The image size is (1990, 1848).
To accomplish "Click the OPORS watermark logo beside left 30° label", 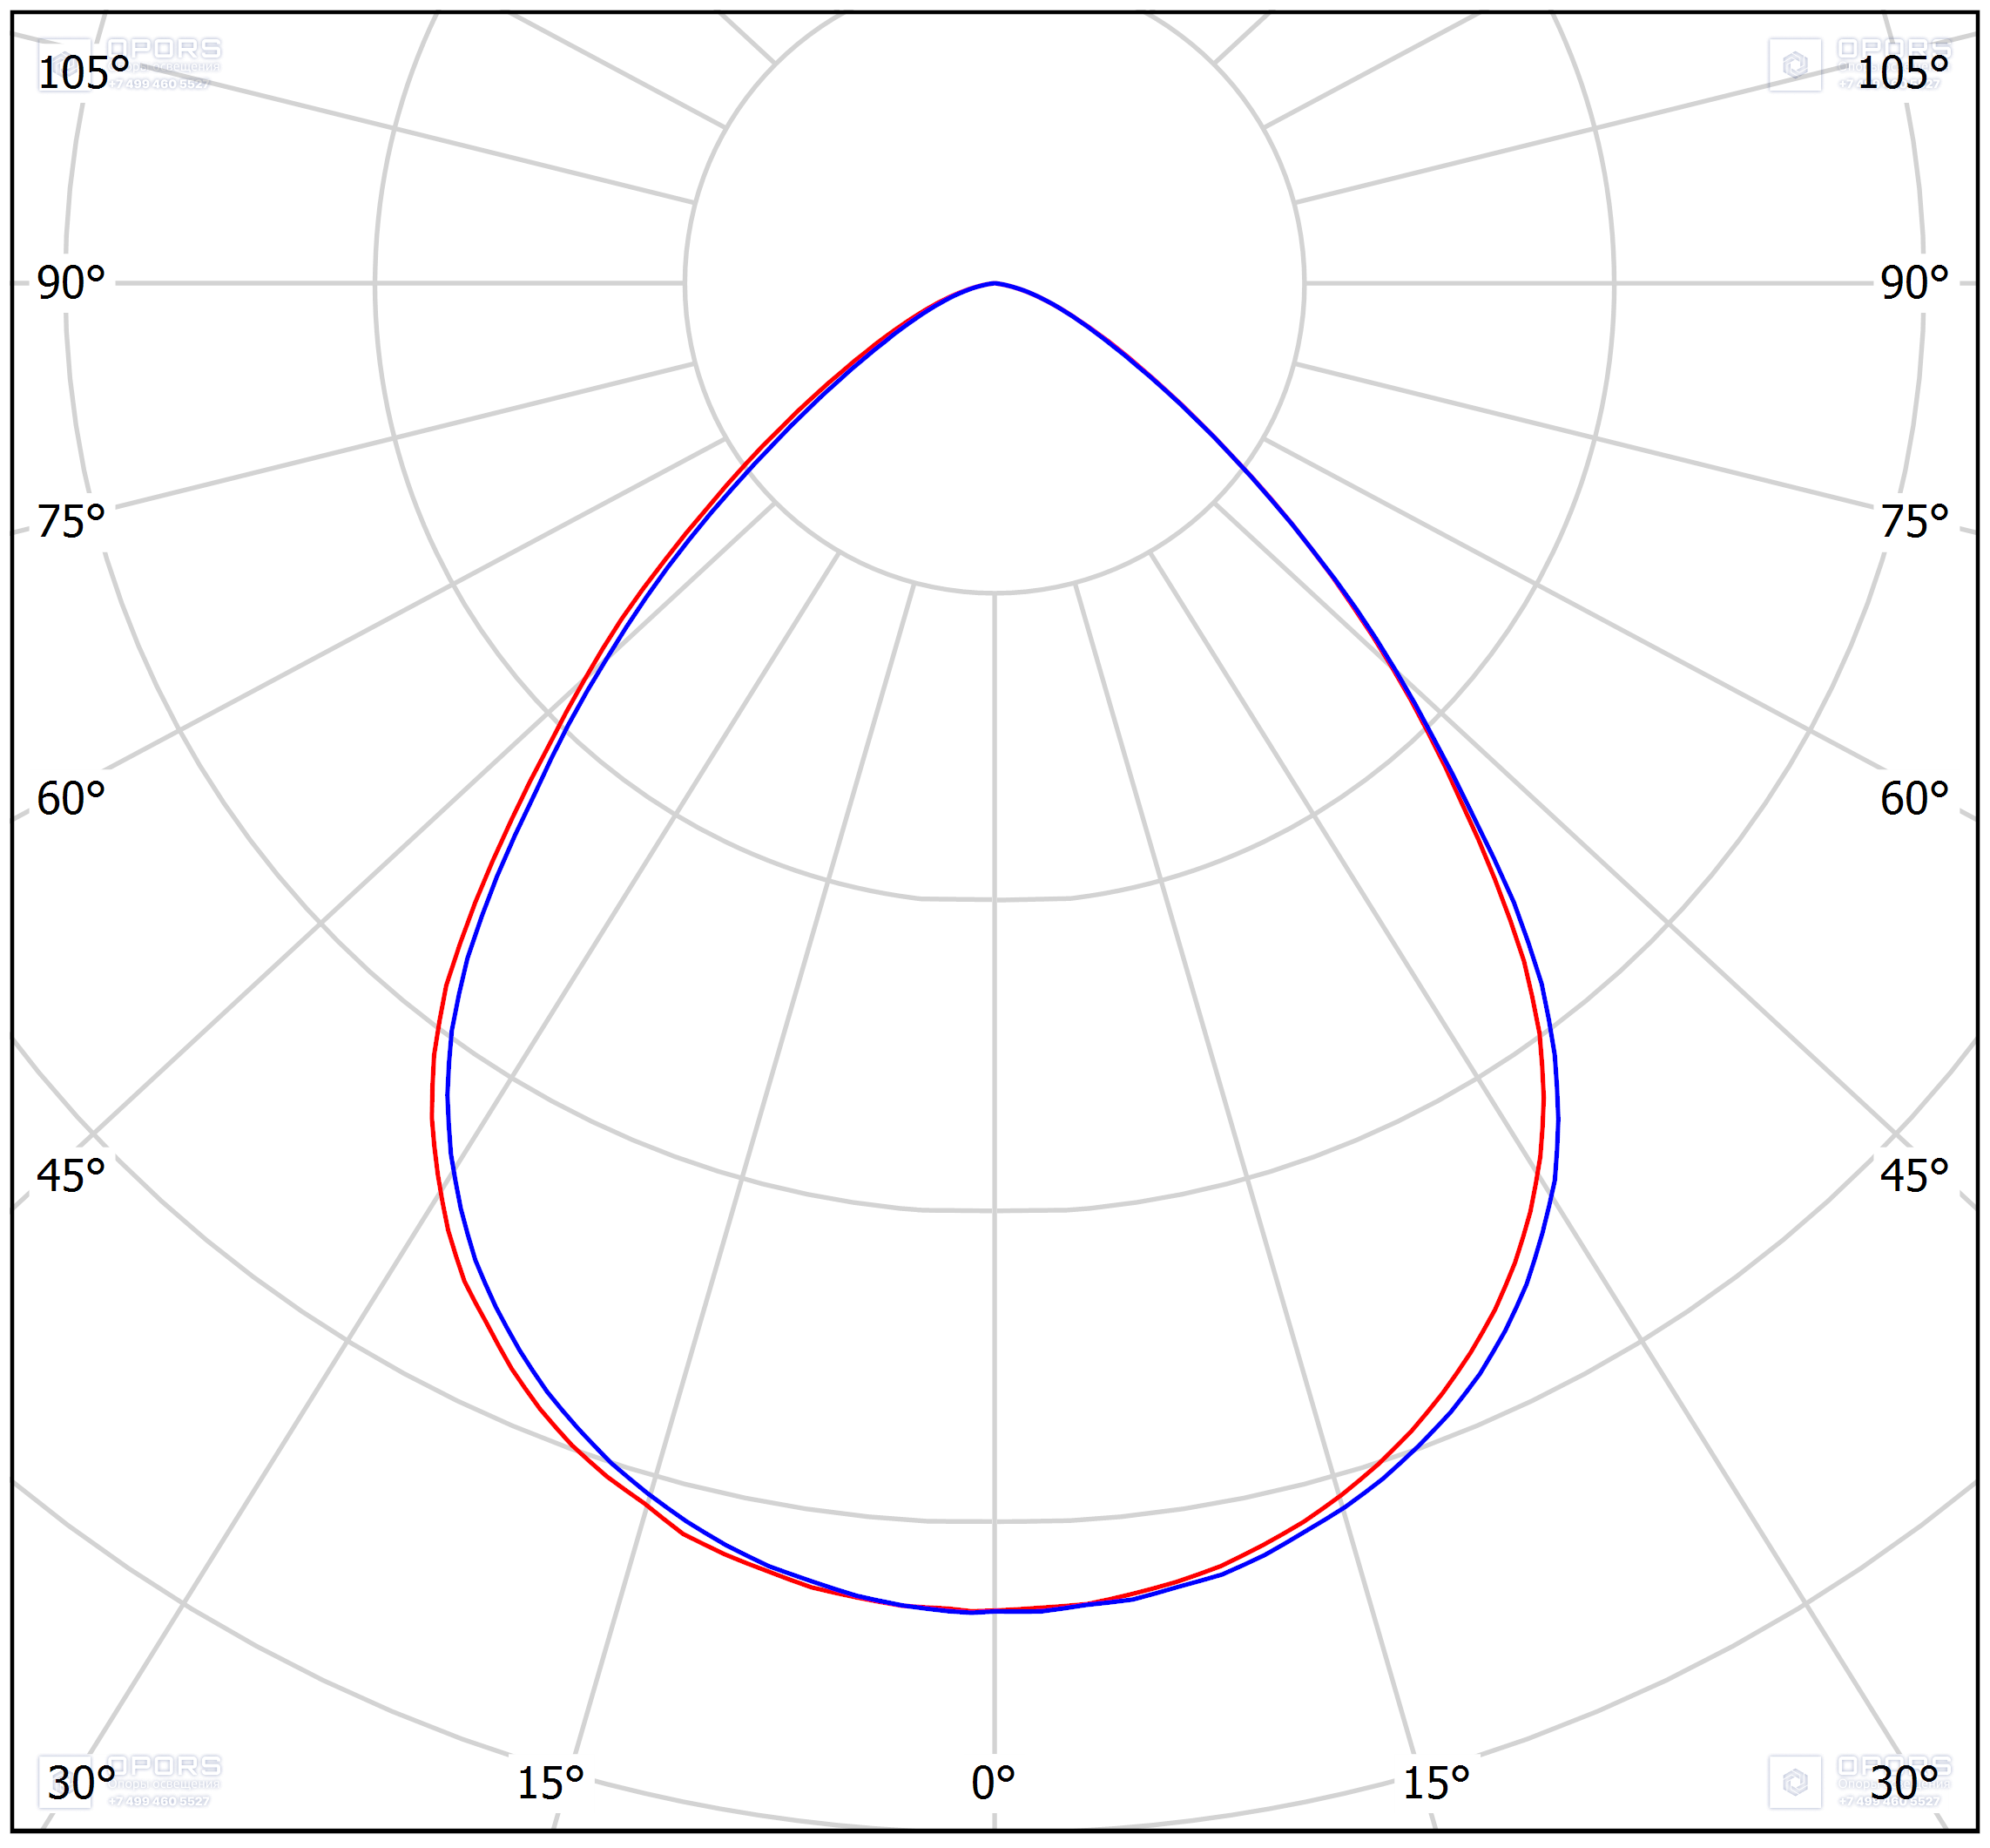I will (x=130, y=1780).
